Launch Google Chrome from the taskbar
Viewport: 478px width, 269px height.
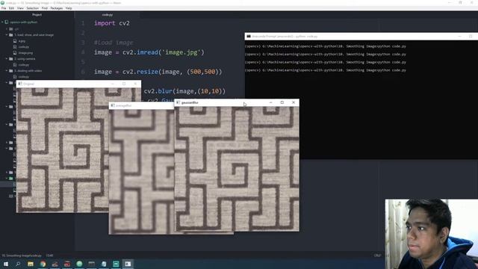click(43, 264)
